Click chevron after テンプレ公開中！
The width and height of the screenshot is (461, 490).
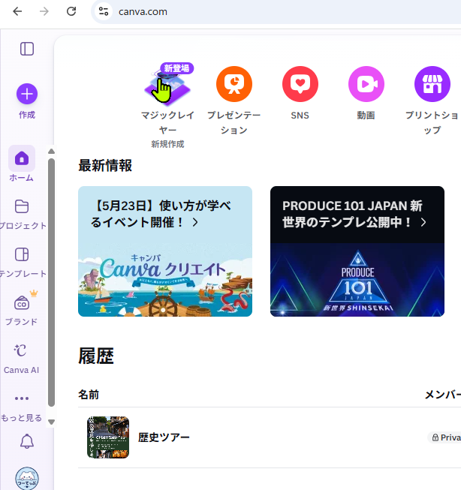pos(423,222)
